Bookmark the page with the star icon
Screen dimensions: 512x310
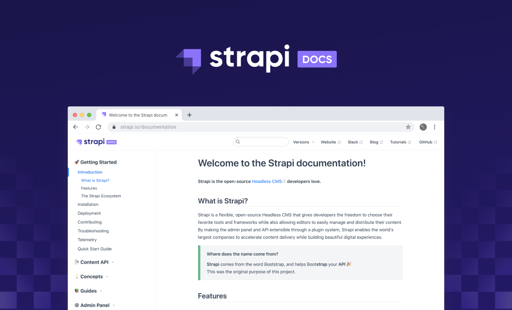click(408, 127)
